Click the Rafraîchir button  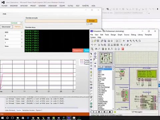tap(18, 27)
